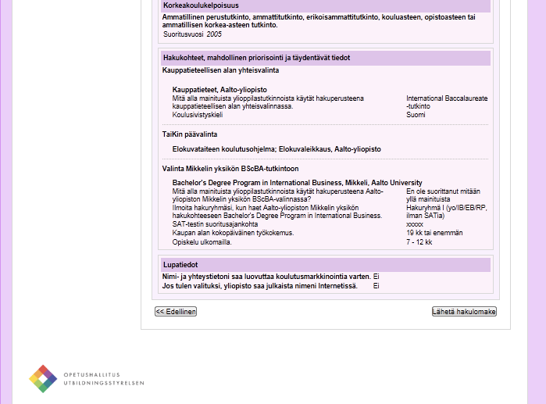546x404 pixels.
Task: Click 'Kaupan alan kokopäiväinen työkokemus.' label
Action: coord(233,233)
